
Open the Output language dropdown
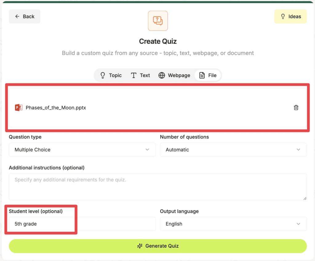coord(233,224)
